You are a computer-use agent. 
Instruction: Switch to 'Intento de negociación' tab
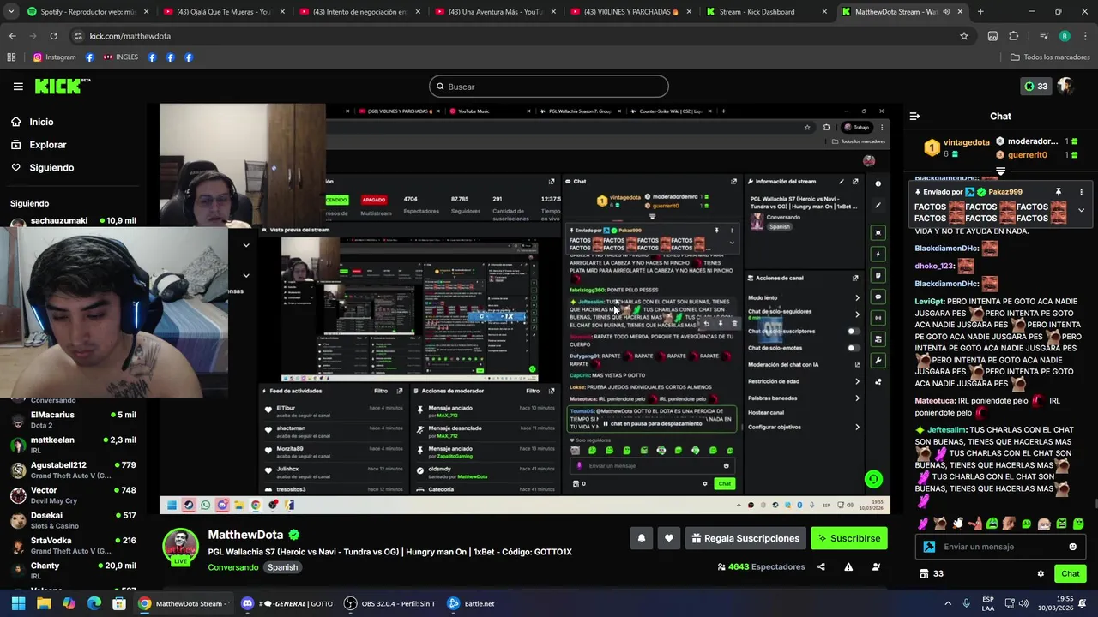(x=359, y=12)
